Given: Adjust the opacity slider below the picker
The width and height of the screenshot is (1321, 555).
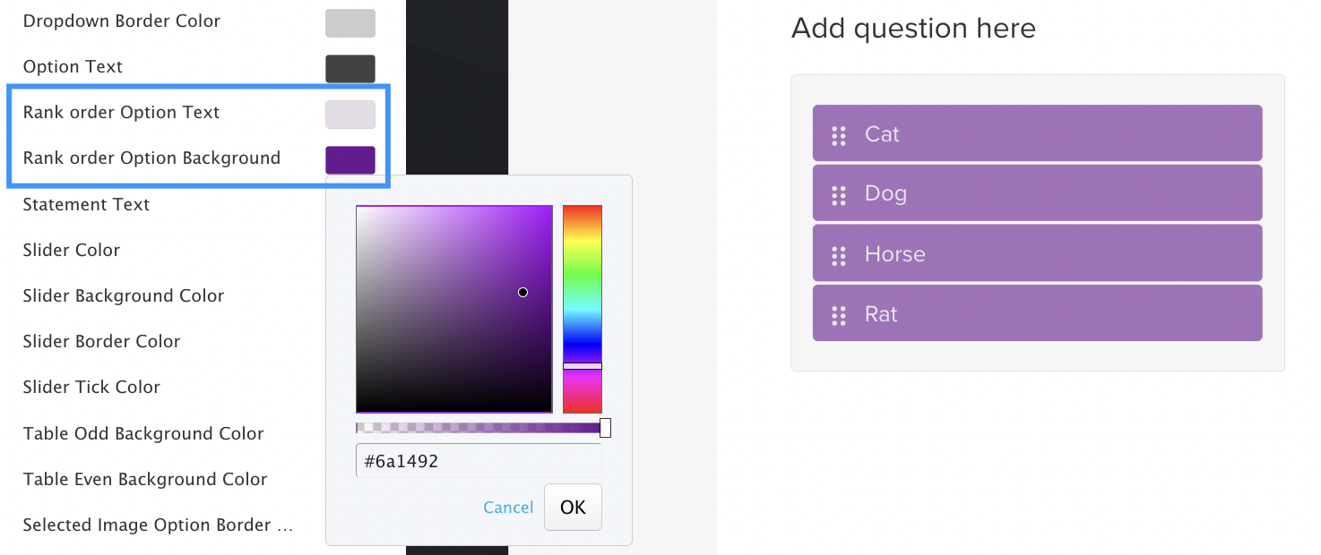Looking at the screenshot, I should pyautogui.click(x=481, y=427).
